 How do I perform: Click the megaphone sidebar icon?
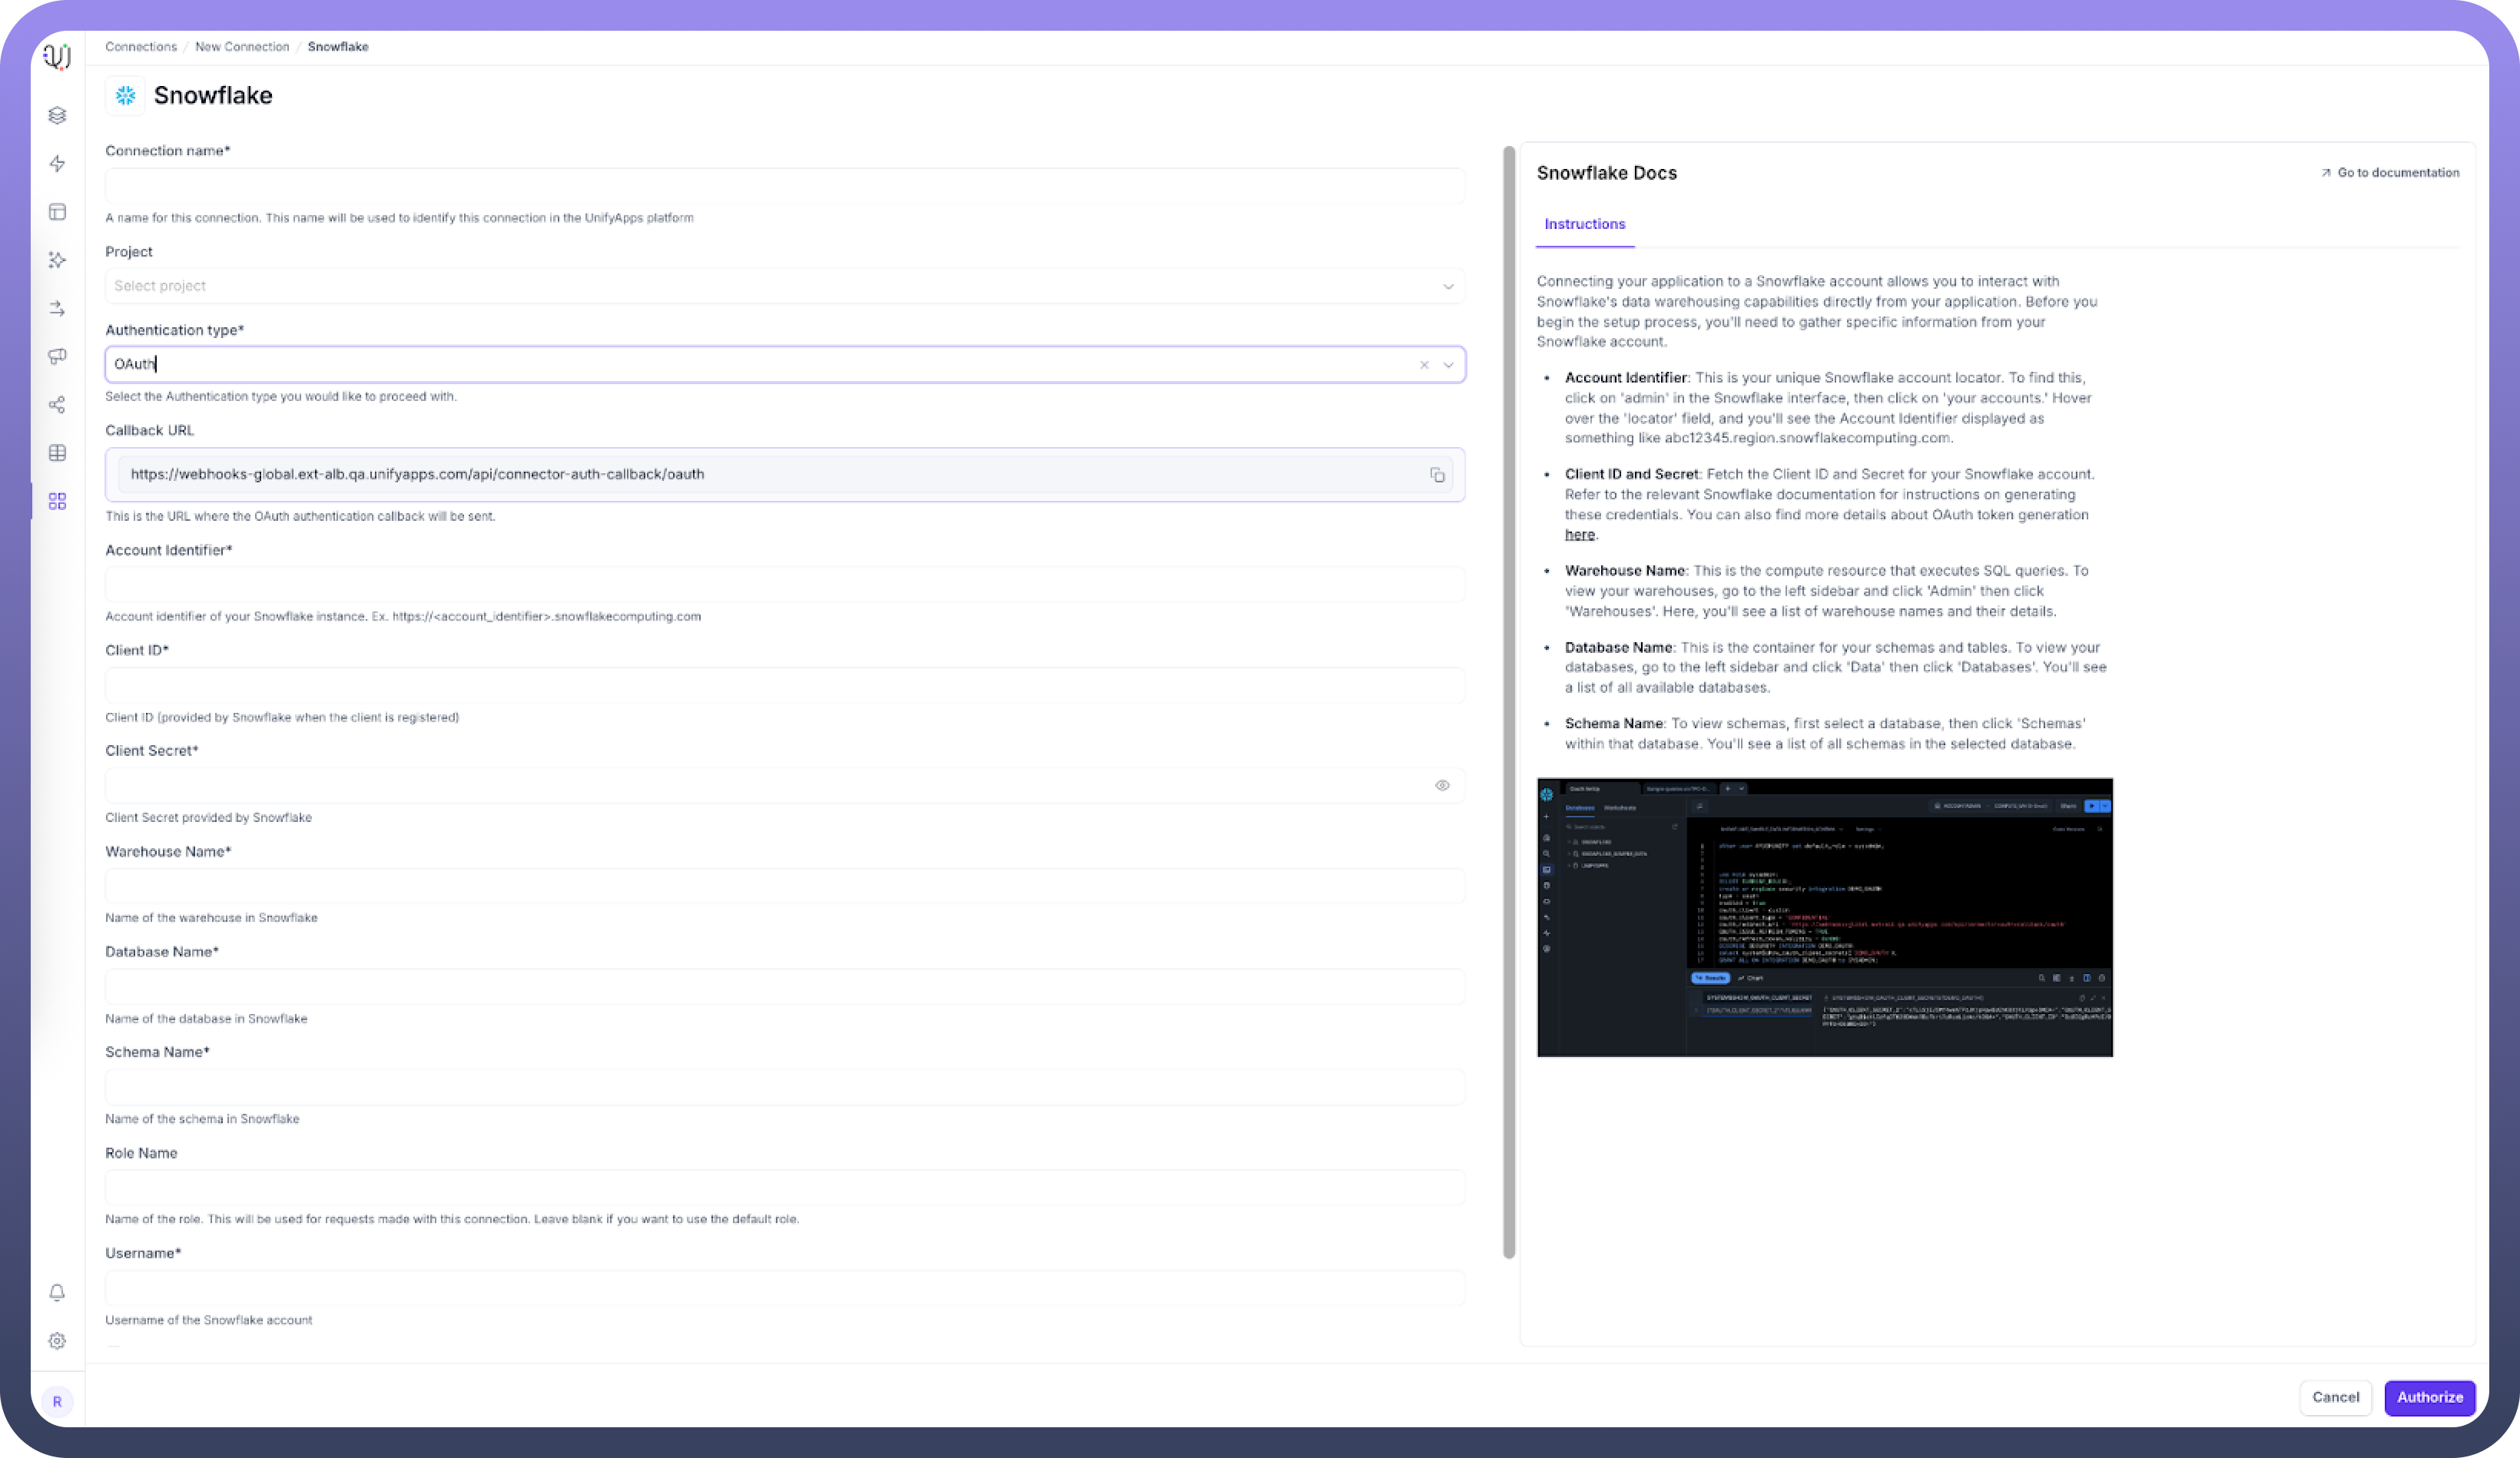point(57,356)
